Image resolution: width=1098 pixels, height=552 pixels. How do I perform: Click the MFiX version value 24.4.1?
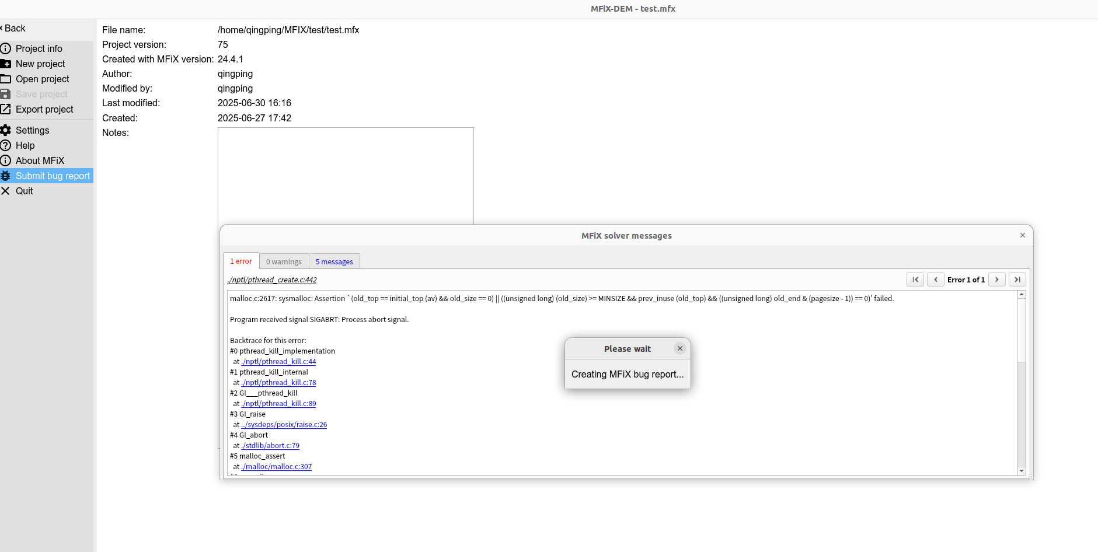click(231, 59)
